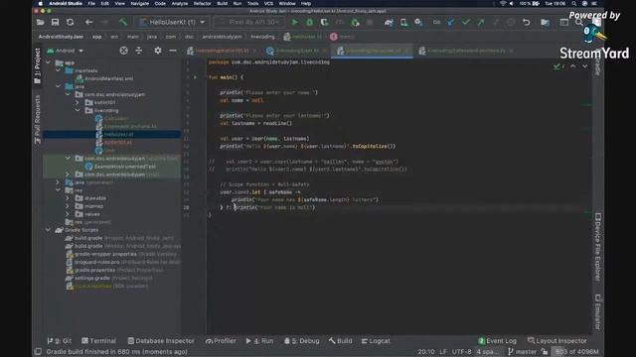Viewport: 636px width, 357px height.
Task: Open the Build menu in menu bar
Action: tap(223, 3)
